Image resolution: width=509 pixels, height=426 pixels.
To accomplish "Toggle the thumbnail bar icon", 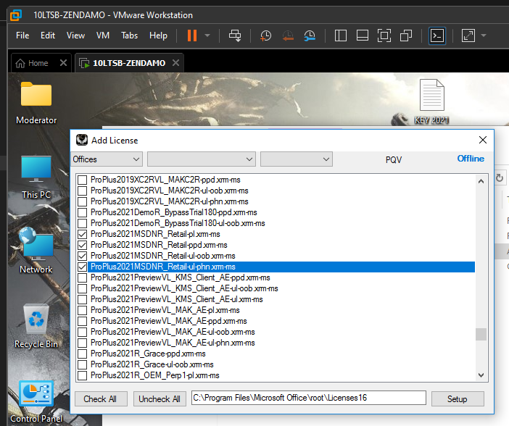I will pyautogui.click(x=363, y=35).
